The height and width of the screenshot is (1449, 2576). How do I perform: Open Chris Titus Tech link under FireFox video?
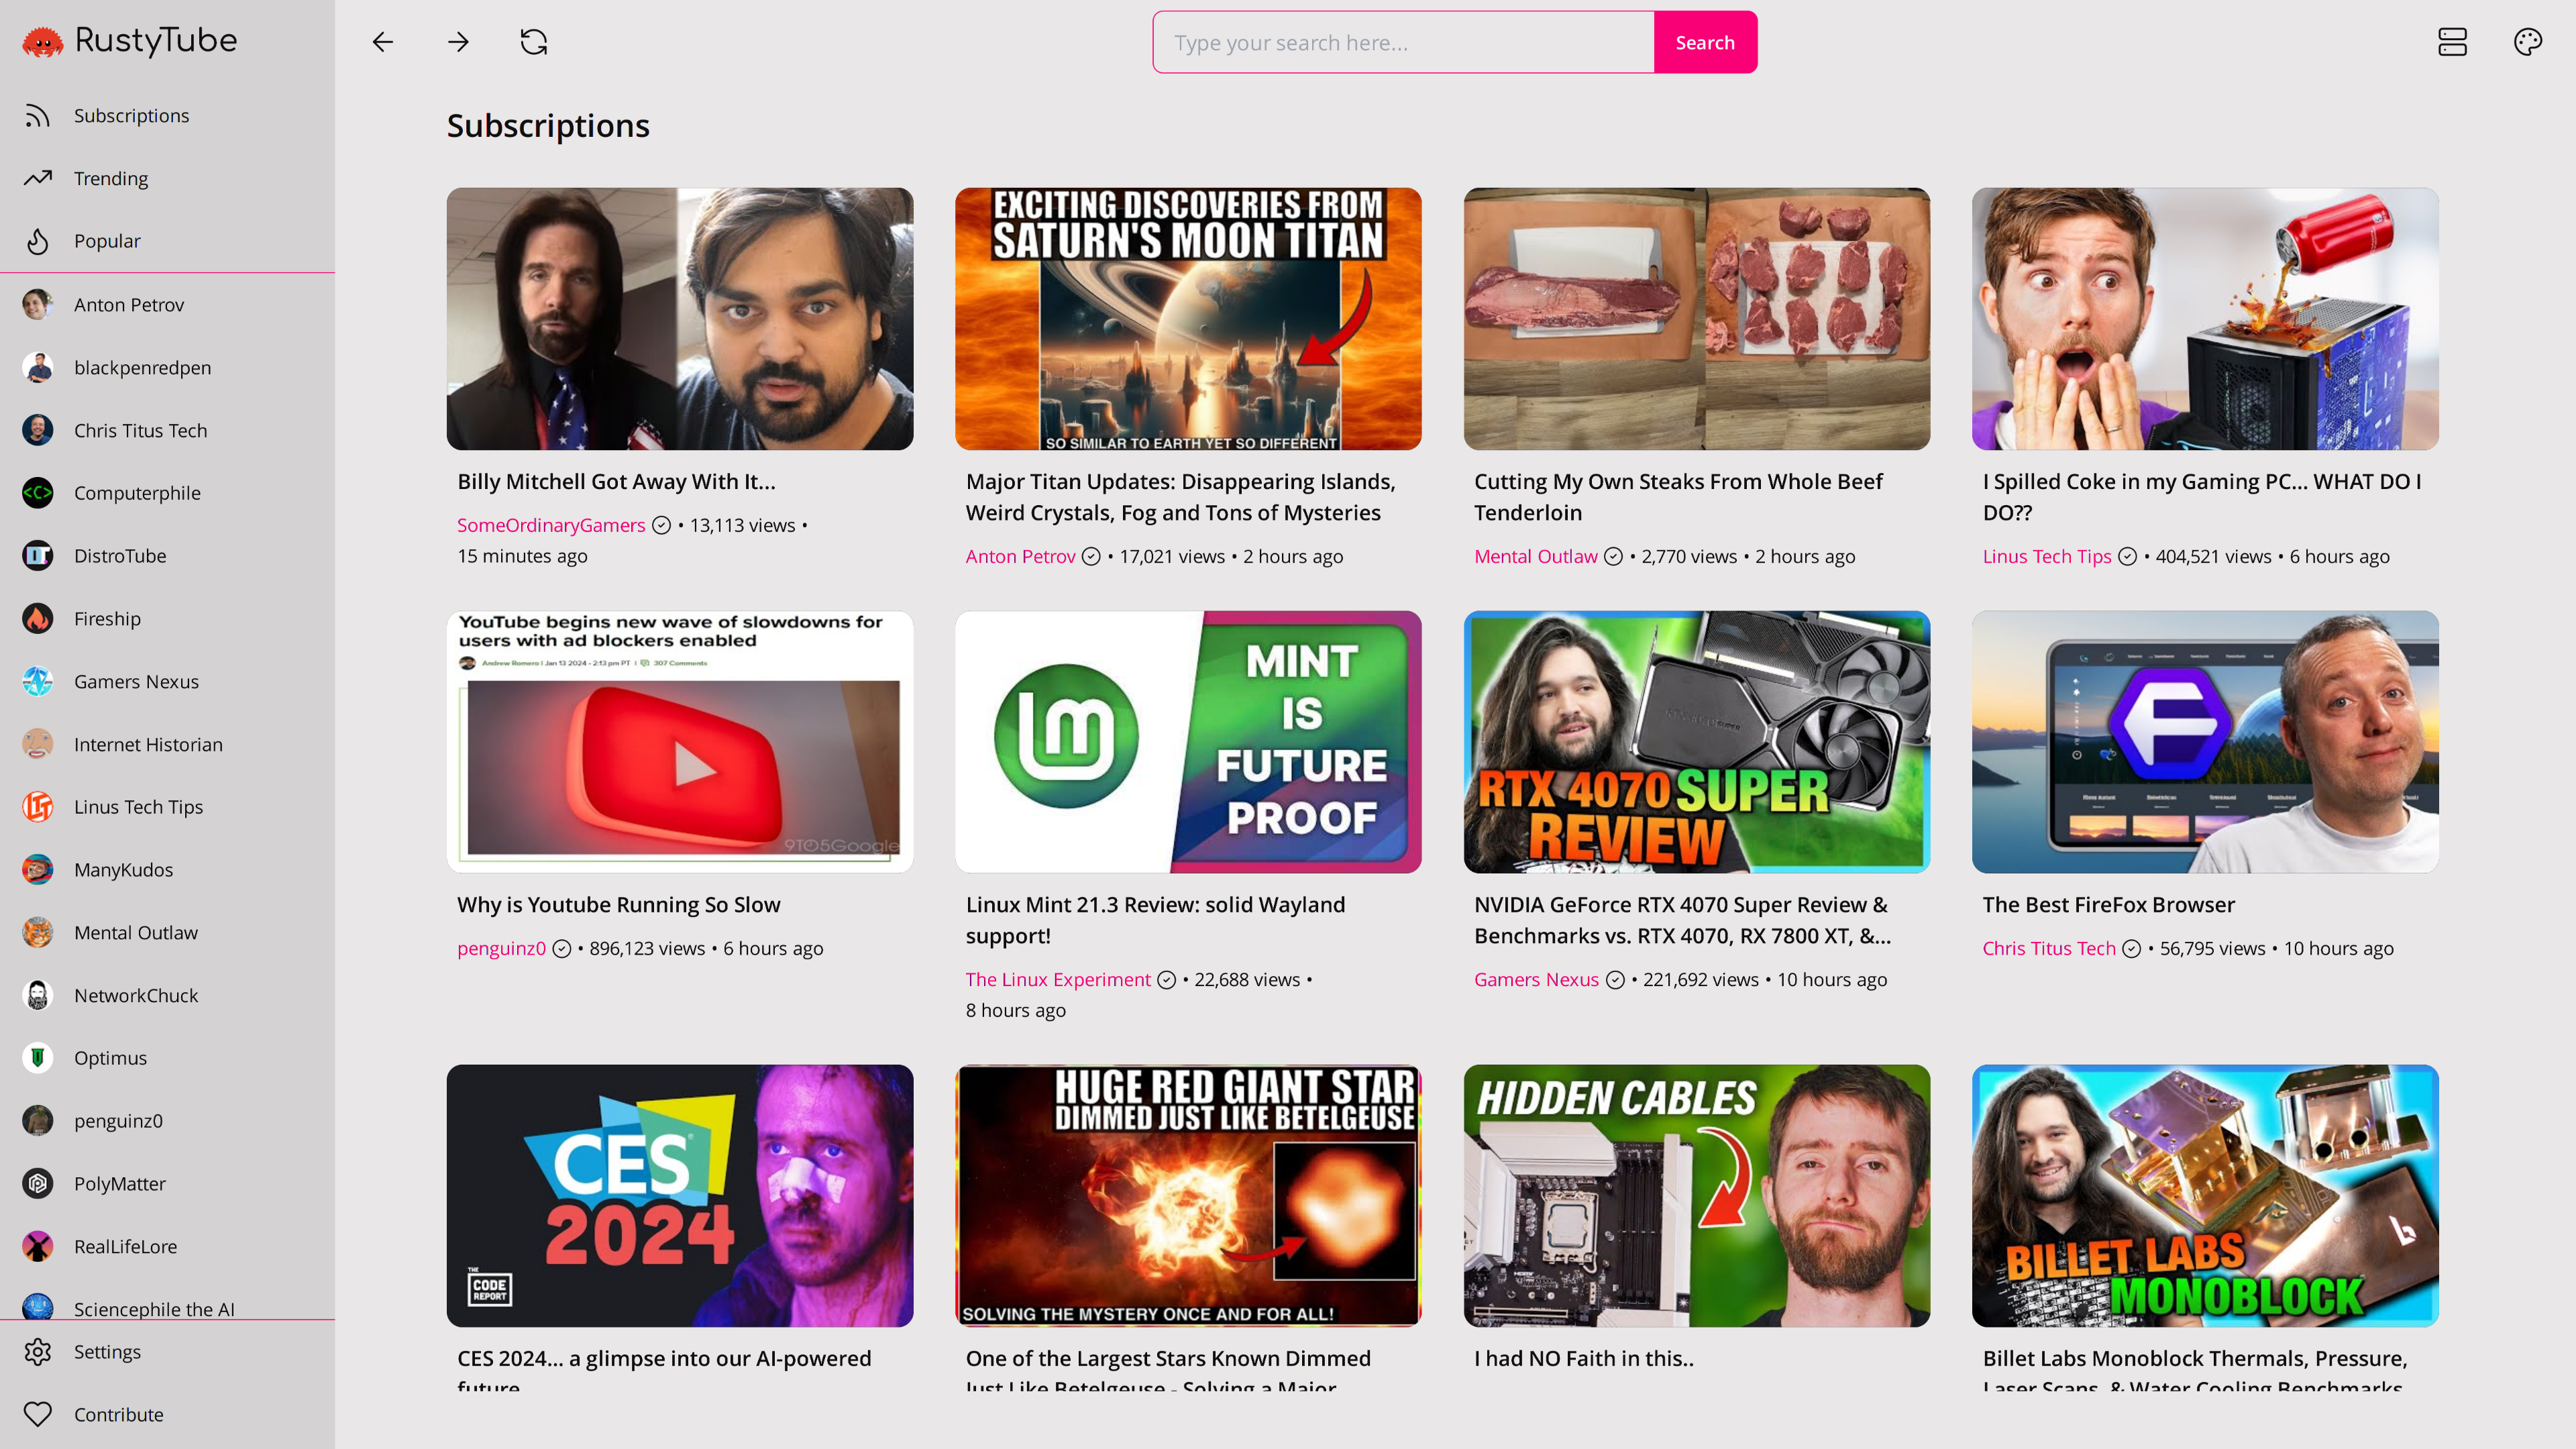pos(2049,948)
